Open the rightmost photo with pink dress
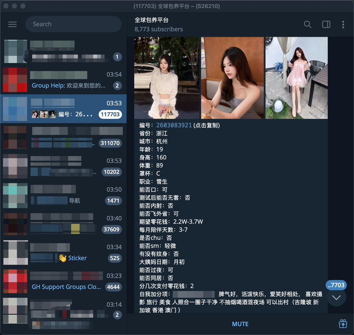 click(296, 77)
